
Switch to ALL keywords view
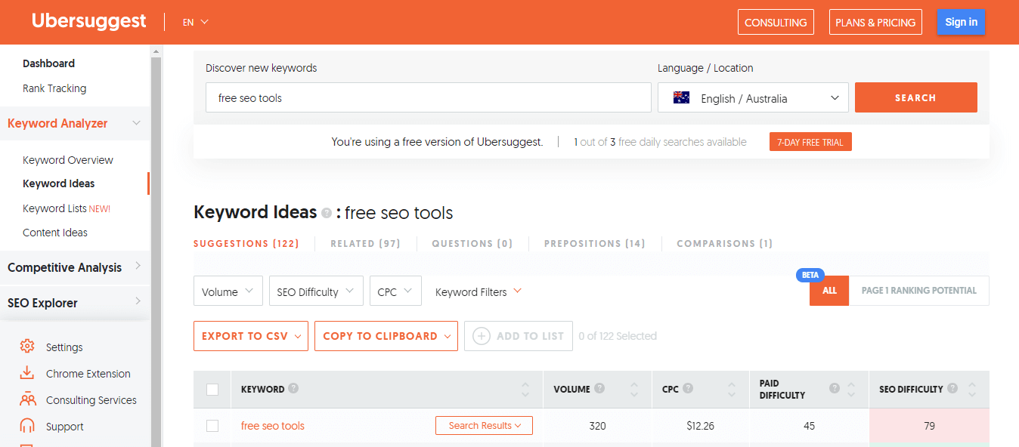pos(829,291)
